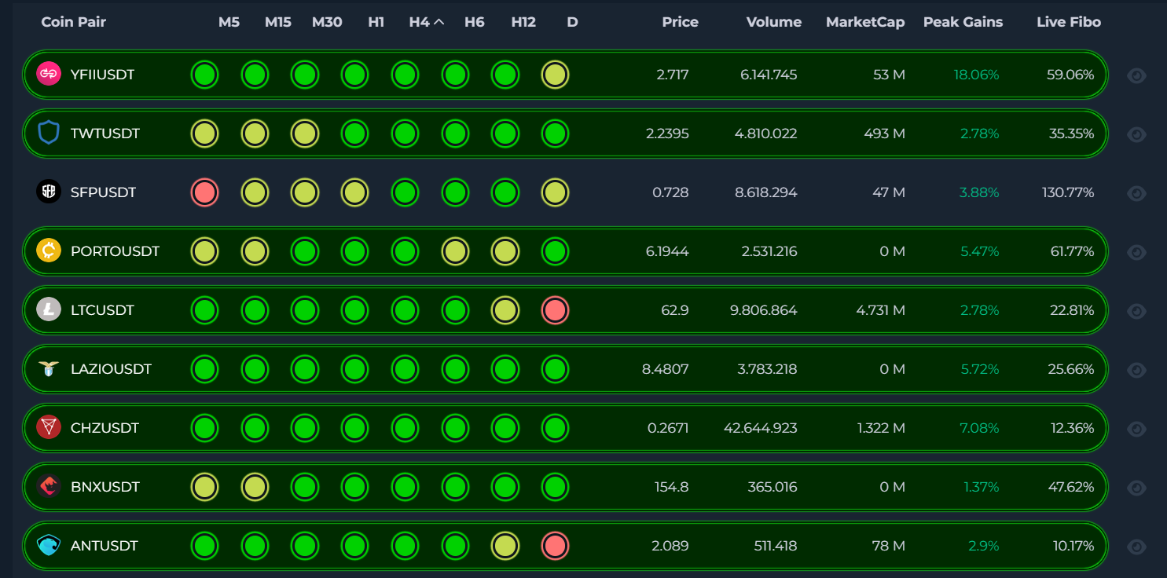Click the sort arrow next to H4

(x=439, y=22)
